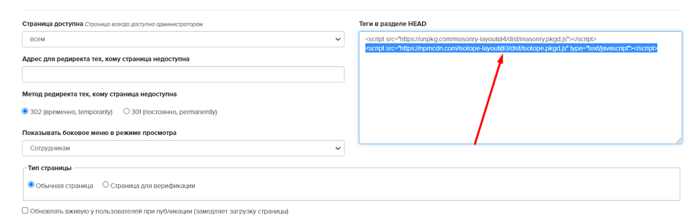The width and height of the screenshot is (690, 217).
Task: Focus the redirect address input field
Action: pos(183,75)
